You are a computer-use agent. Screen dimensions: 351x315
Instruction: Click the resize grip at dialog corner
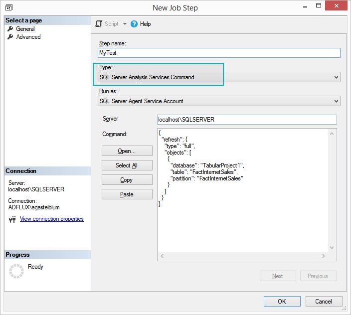[345, 309]
